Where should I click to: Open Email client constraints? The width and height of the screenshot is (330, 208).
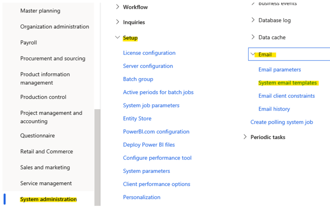(286, 96)
